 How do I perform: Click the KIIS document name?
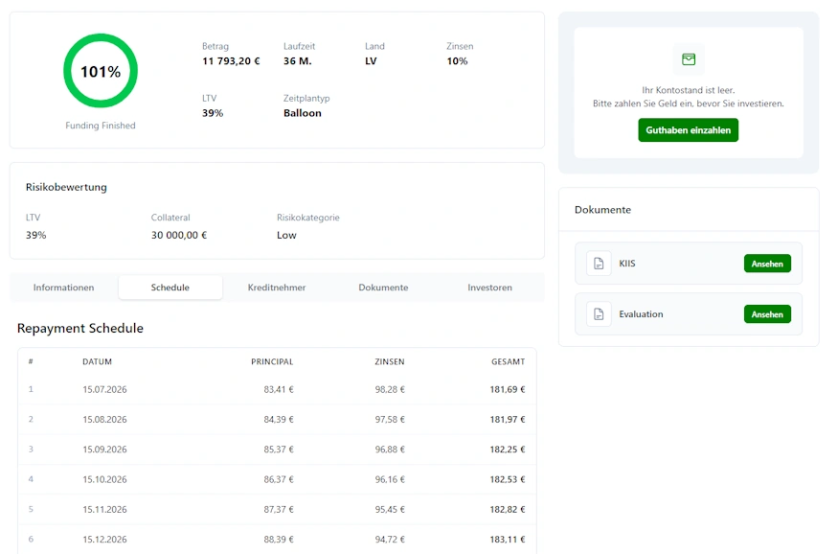(627, 264)
